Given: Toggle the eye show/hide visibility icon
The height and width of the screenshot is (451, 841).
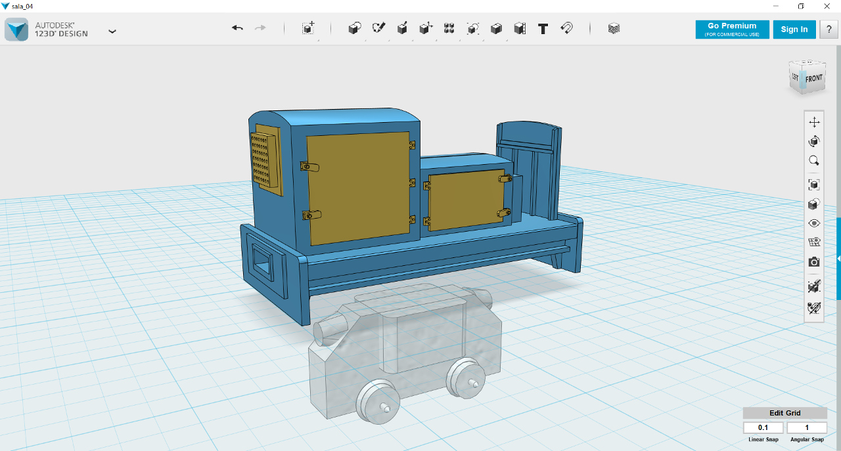Looking at the screenshot, I should [814, 223].
